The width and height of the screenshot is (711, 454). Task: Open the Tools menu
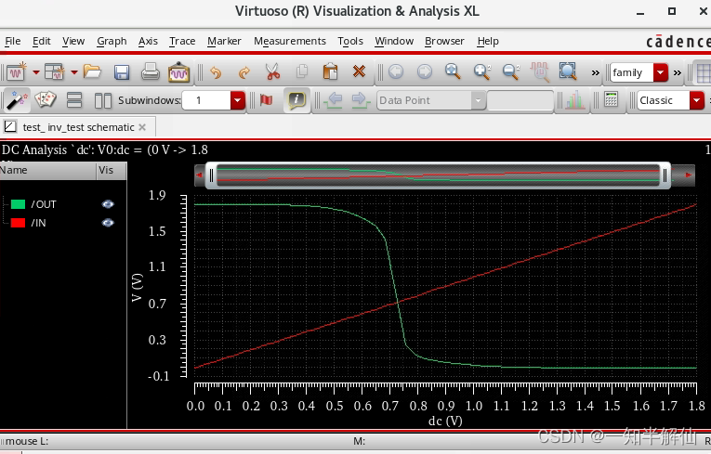[350, 41]
